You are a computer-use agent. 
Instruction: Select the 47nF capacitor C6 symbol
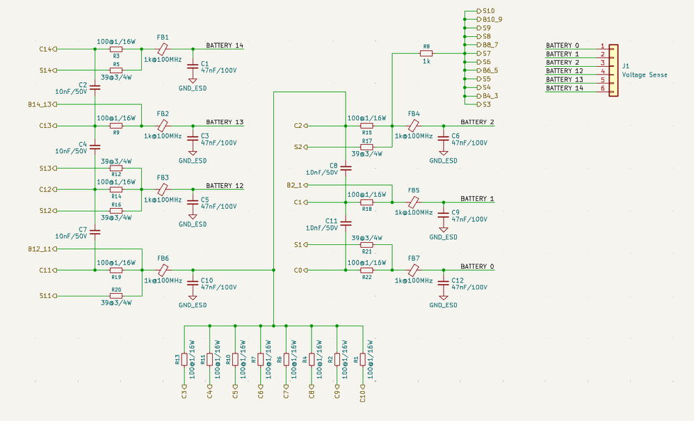pyautogui.click(x=443, y=138)
